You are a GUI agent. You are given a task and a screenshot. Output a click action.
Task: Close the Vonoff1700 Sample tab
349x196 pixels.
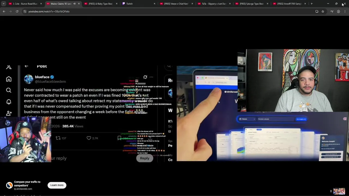pyautogui.click(x=305, y=4)
